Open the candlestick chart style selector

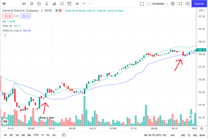(32, 4)
